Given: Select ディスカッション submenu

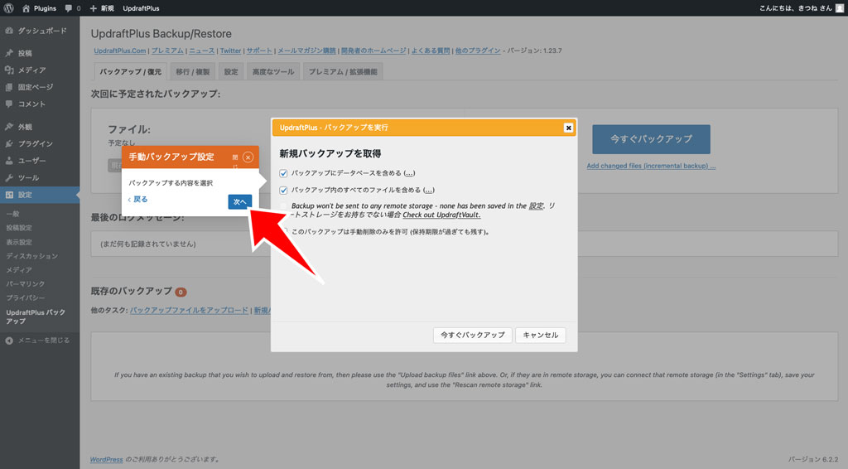Looking at the screenshot, I should [x=32, y=256].
